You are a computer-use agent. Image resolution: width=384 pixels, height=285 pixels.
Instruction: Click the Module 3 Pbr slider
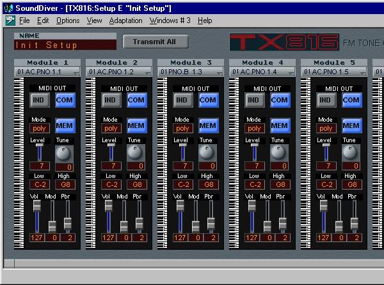[x=211, y=216]
